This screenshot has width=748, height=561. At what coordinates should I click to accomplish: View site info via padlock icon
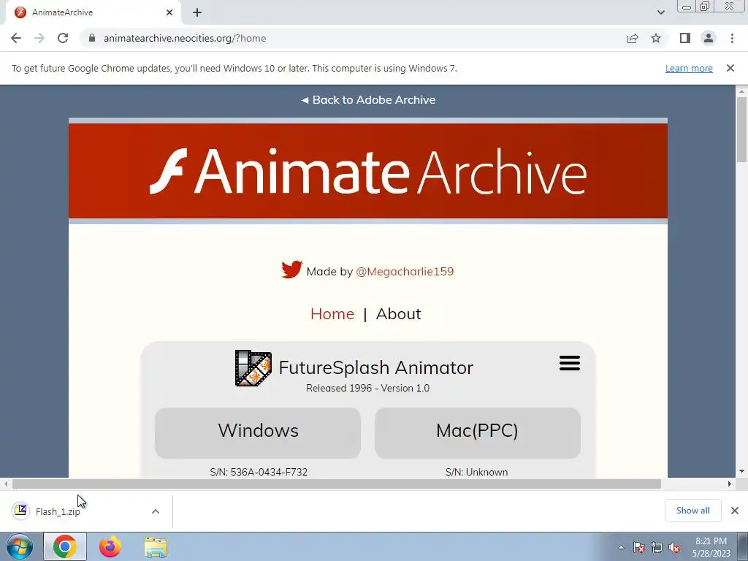coord(92,38)
